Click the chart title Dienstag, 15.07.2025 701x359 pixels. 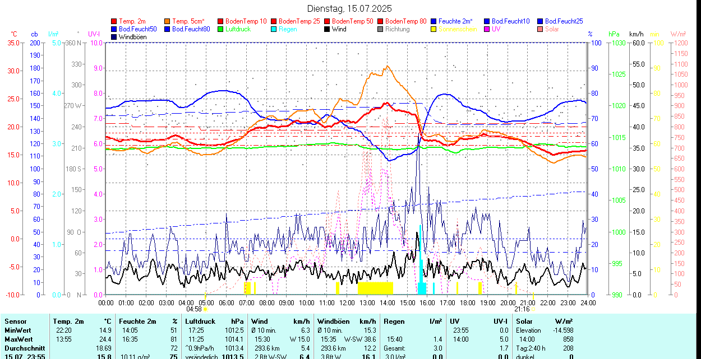coord(350,8)
